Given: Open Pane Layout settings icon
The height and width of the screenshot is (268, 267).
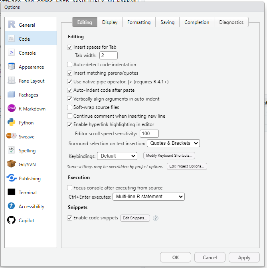Looking at the screenshot, I should point(12,81).
